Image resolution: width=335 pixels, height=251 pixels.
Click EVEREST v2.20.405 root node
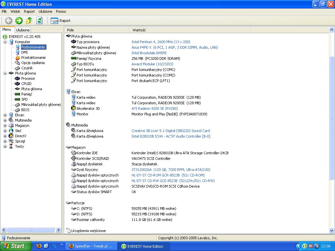(x=25, y=37)
